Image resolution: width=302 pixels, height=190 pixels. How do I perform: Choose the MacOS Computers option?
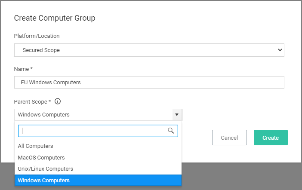point(41,158)
